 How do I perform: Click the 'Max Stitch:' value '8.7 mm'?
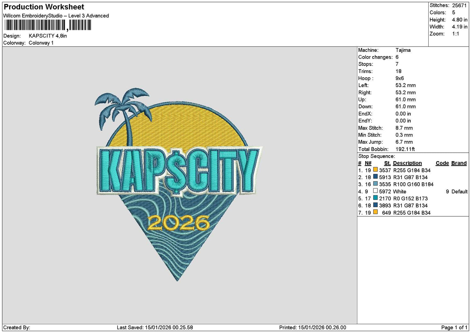(x=404, y=128)
